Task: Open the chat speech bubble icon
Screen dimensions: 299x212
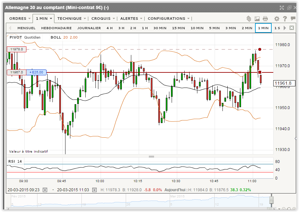Action: [293, 19]
